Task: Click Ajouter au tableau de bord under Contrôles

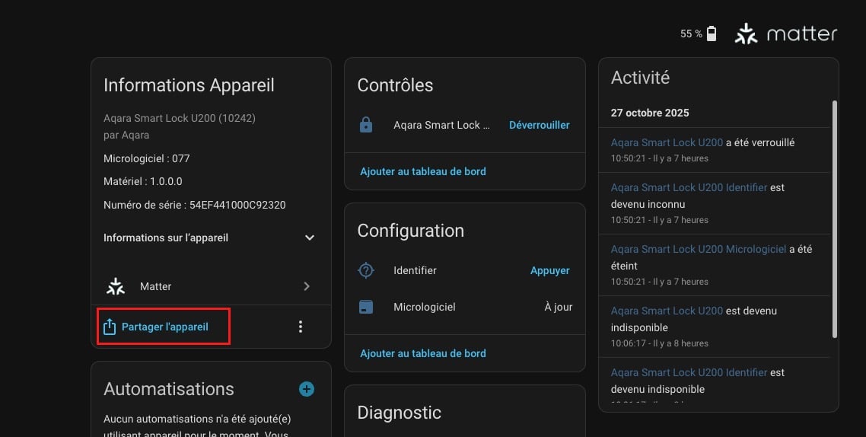Action: coord(423,171)
